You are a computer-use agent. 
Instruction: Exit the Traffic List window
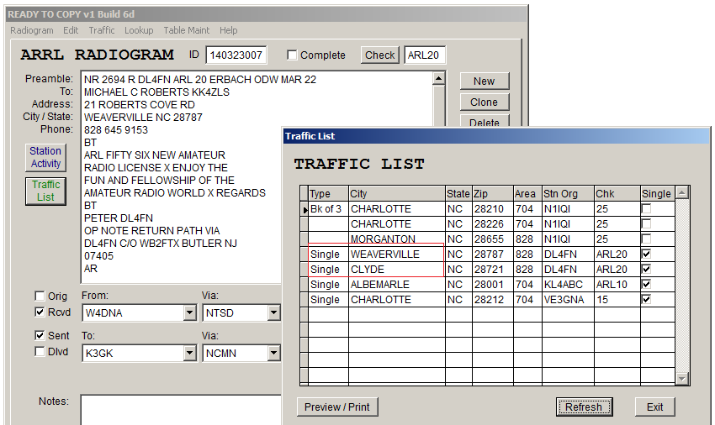[654, 407]
